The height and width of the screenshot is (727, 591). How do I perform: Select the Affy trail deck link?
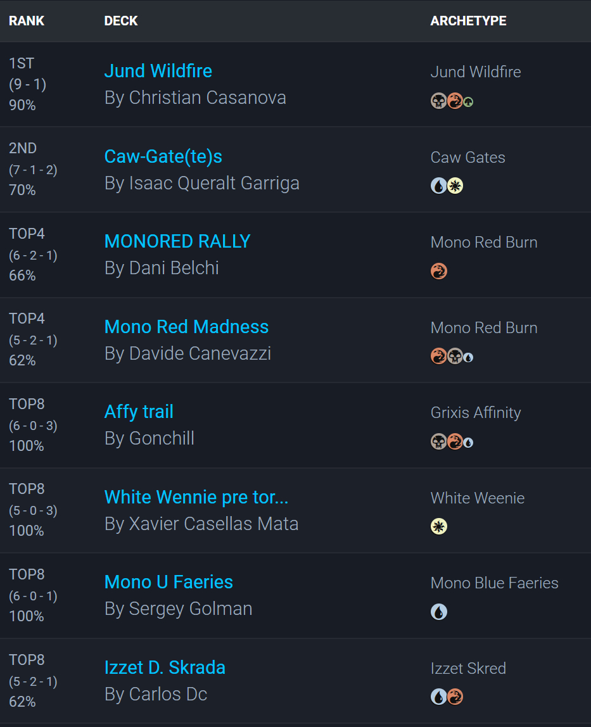(139, 412)
